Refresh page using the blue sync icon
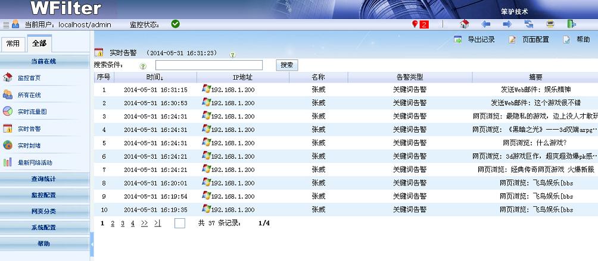Screen dimensions: 598x261 tap(529, 24)
